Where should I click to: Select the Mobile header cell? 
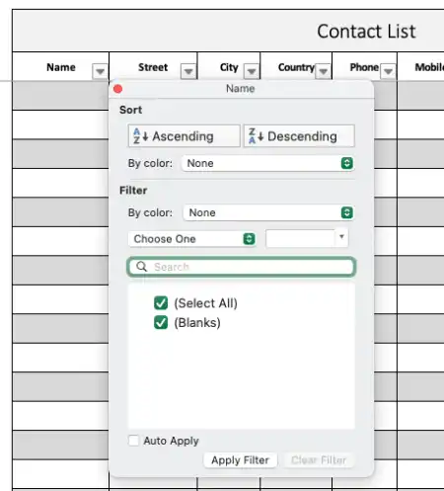tap(420, 66)
